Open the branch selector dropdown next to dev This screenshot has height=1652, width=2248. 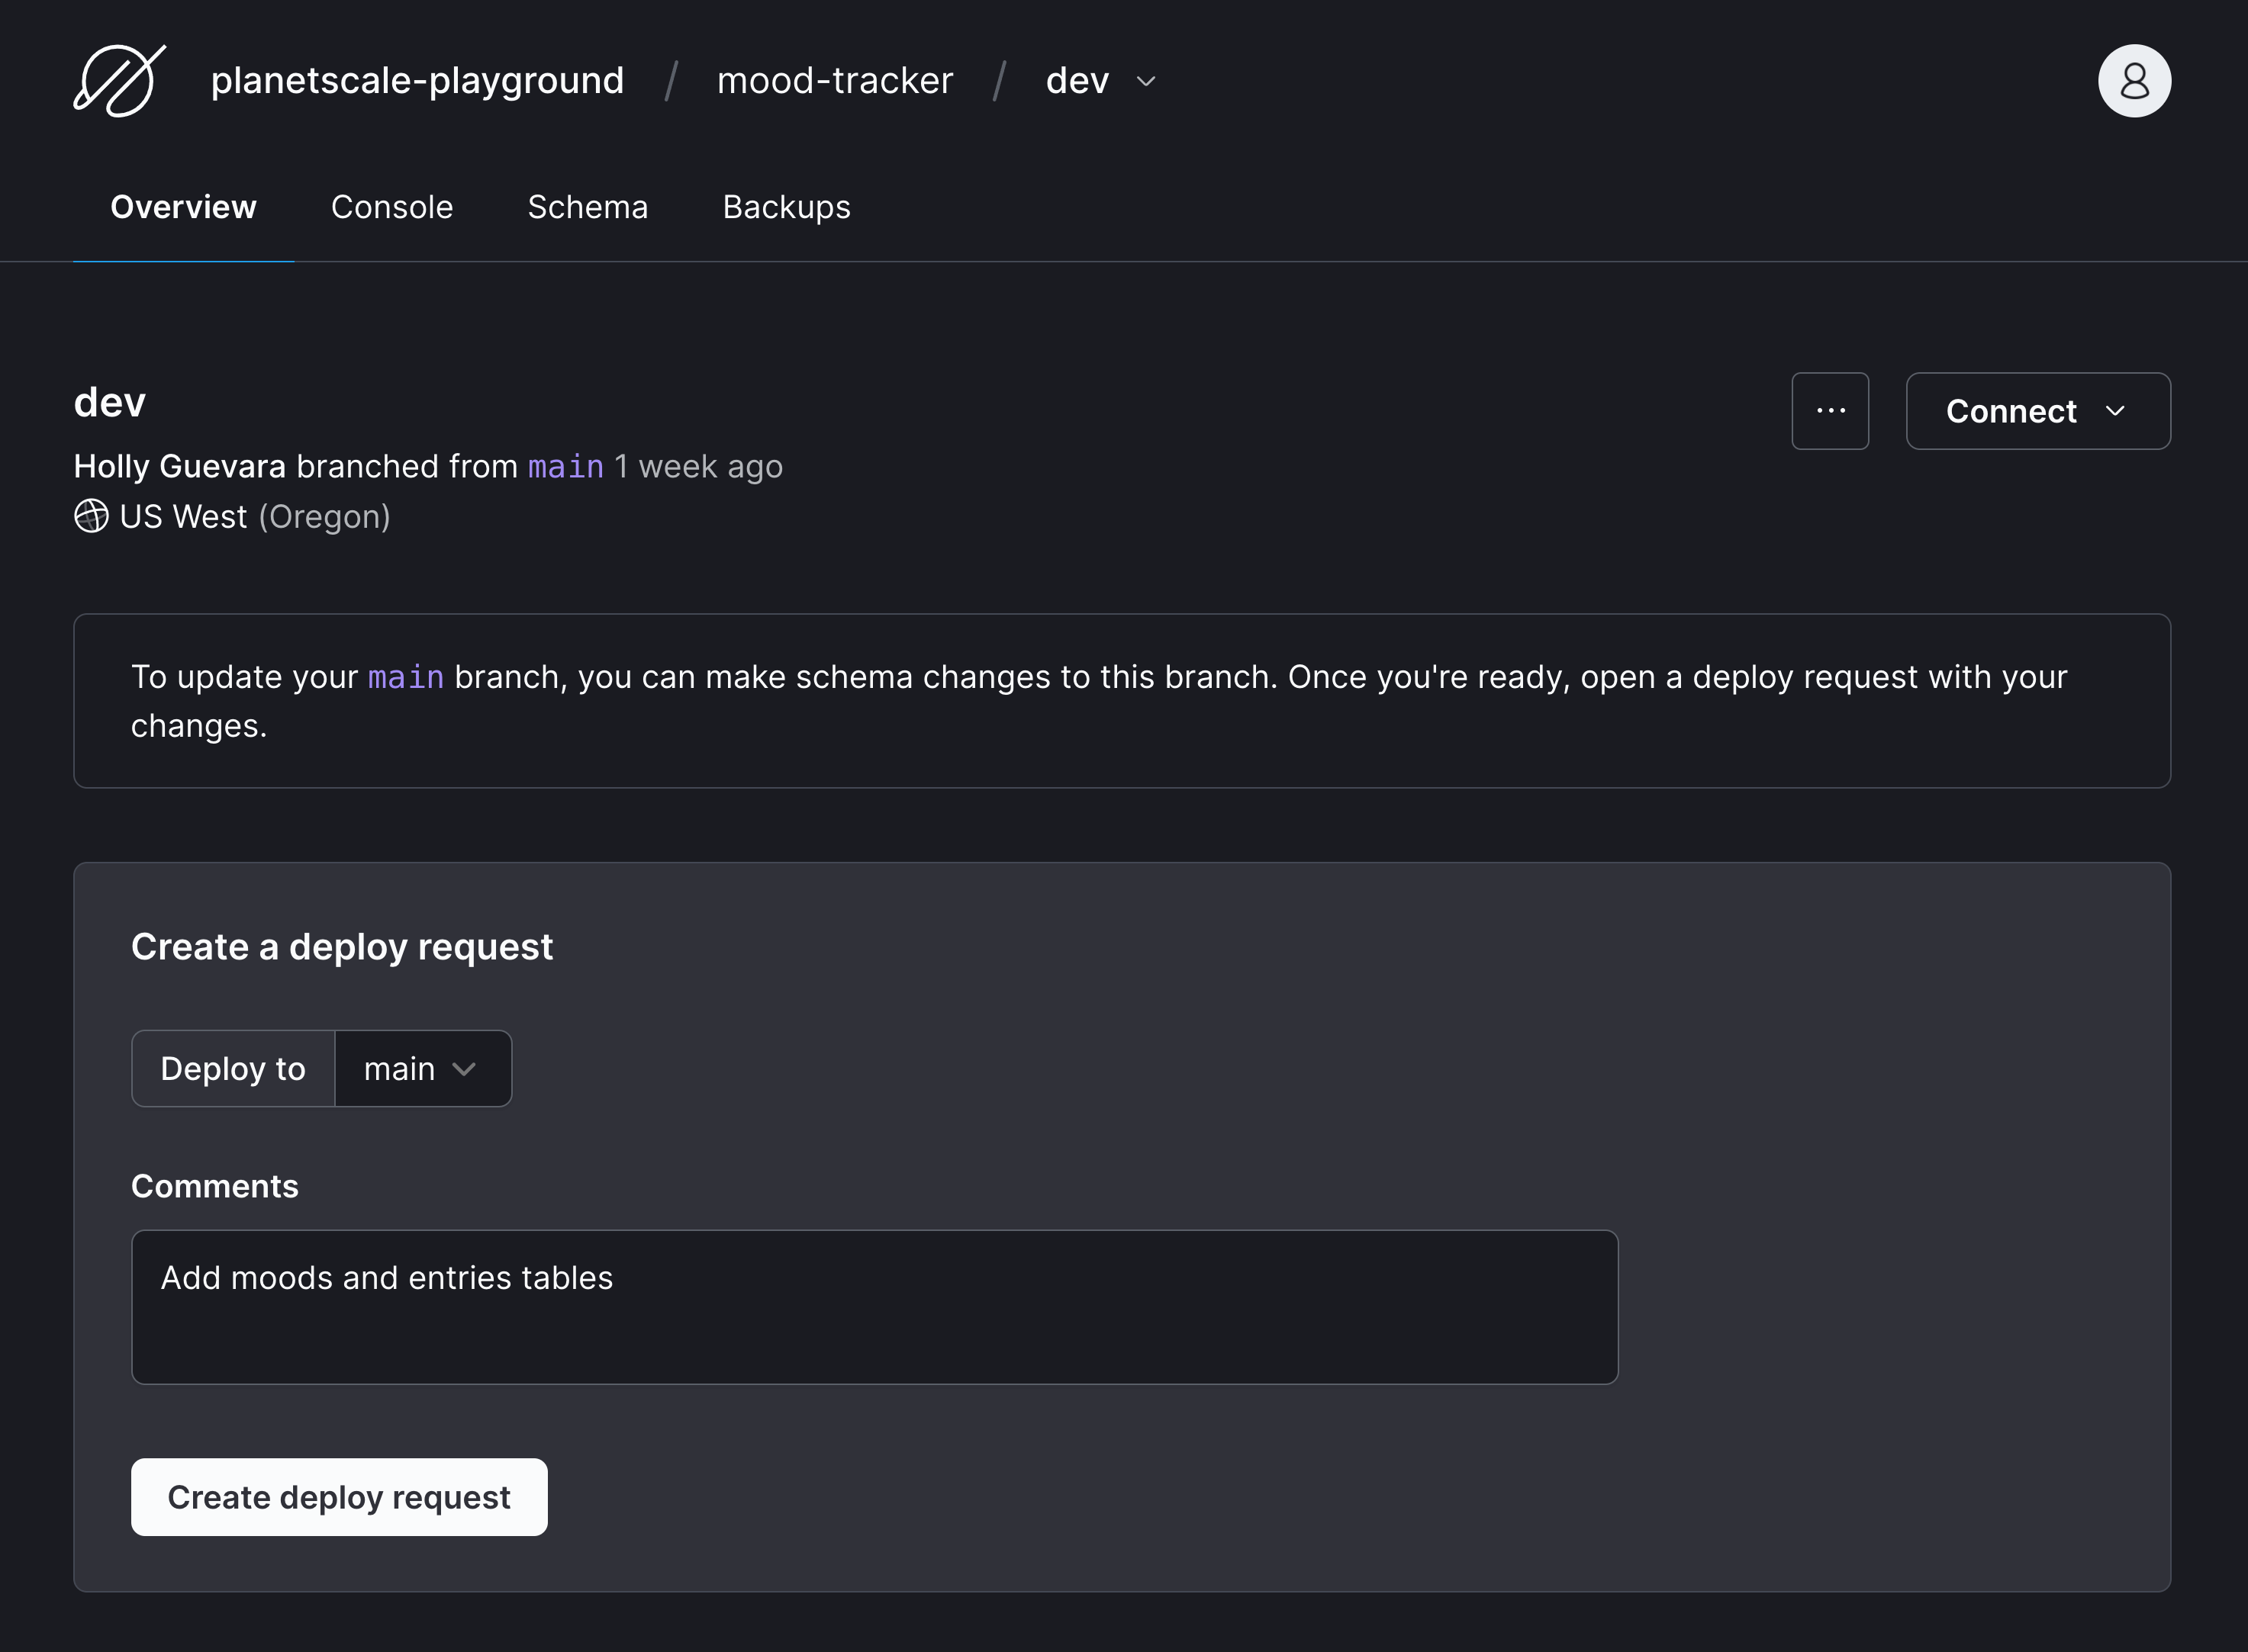pos(1152,79)
